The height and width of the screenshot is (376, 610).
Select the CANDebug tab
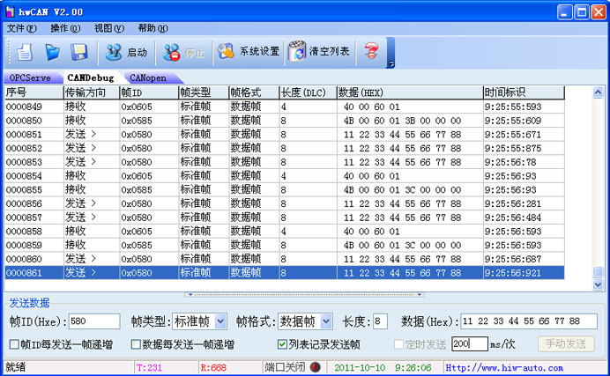point(91,77)
